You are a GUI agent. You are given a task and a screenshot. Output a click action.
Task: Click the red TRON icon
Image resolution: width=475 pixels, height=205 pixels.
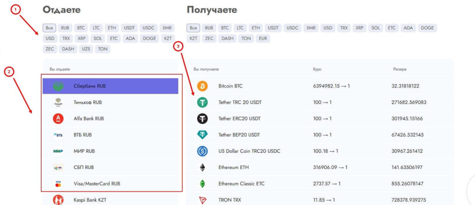202,199
